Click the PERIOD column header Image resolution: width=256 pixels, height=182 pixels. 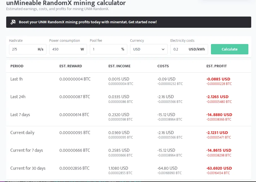pyautogui.click(x=17, y=66)
